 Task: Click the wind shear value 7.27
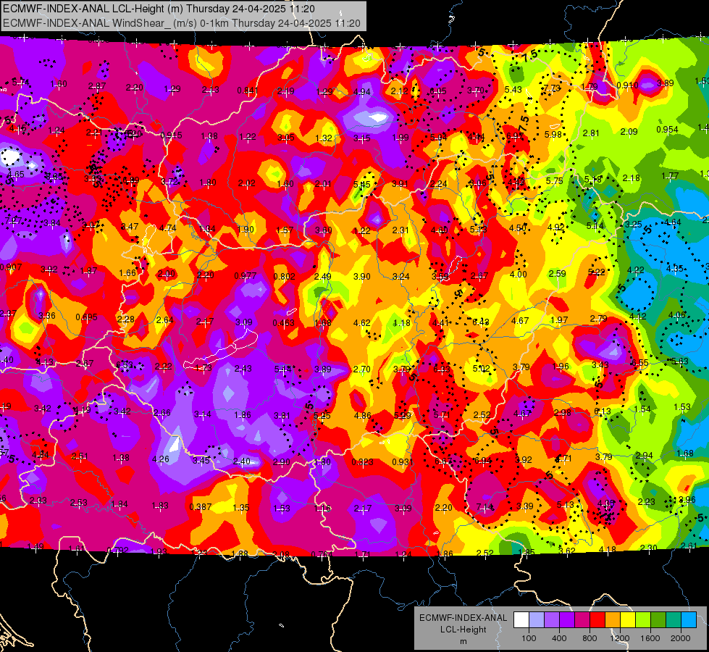click(14, 220)
